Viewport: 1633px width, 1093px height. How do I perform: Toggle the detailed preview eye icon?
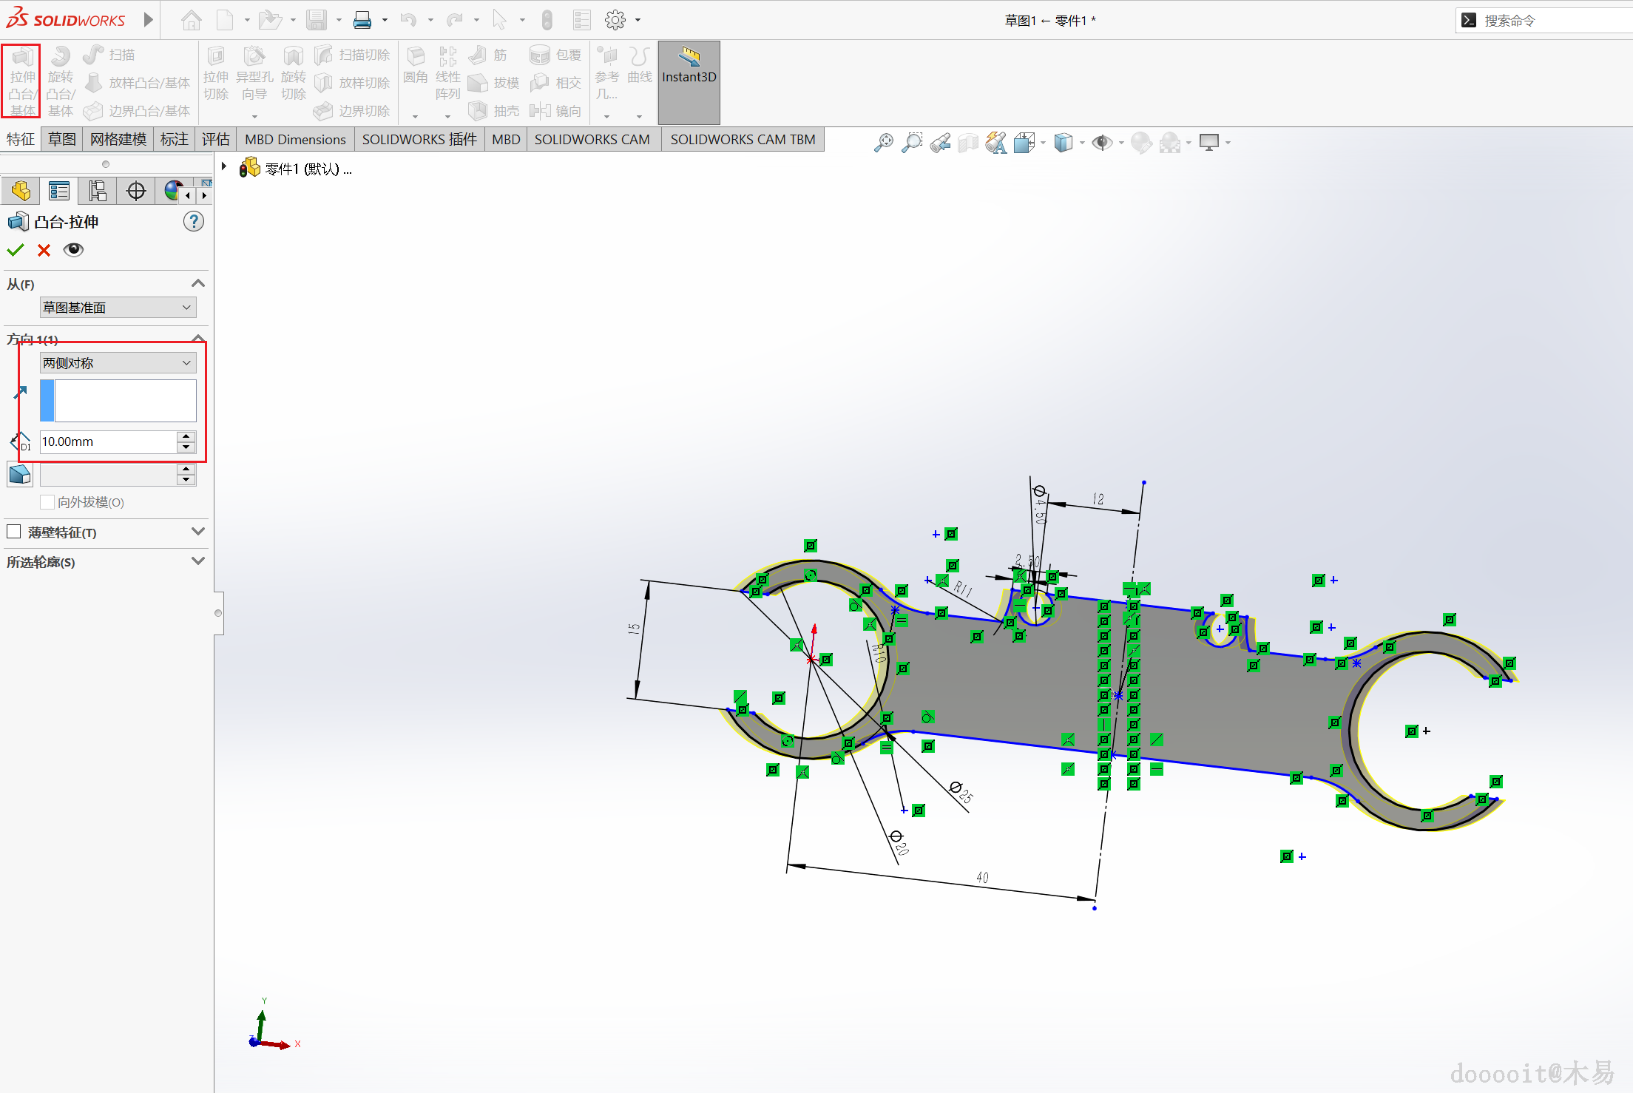[73, 250]
